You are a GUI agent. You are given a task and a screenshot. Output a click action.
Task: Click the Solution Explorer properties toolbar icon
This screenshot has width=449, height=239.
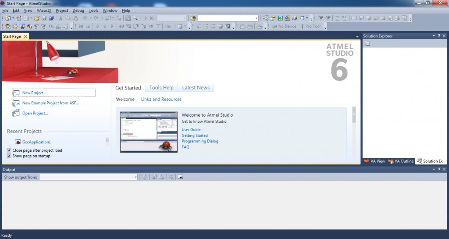(x=367, y=43)
